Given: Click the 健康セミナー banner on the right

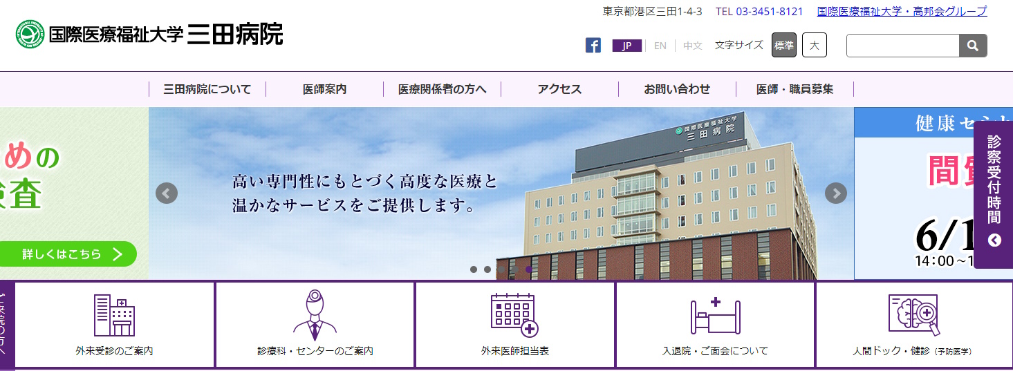Looking at the screenshot, I should tap(933, 193).
